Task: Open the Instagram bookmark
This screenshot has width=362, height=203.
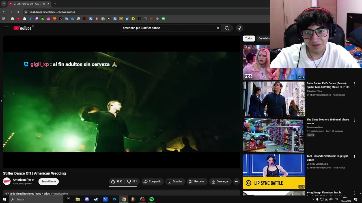Action: pos(49,19)
